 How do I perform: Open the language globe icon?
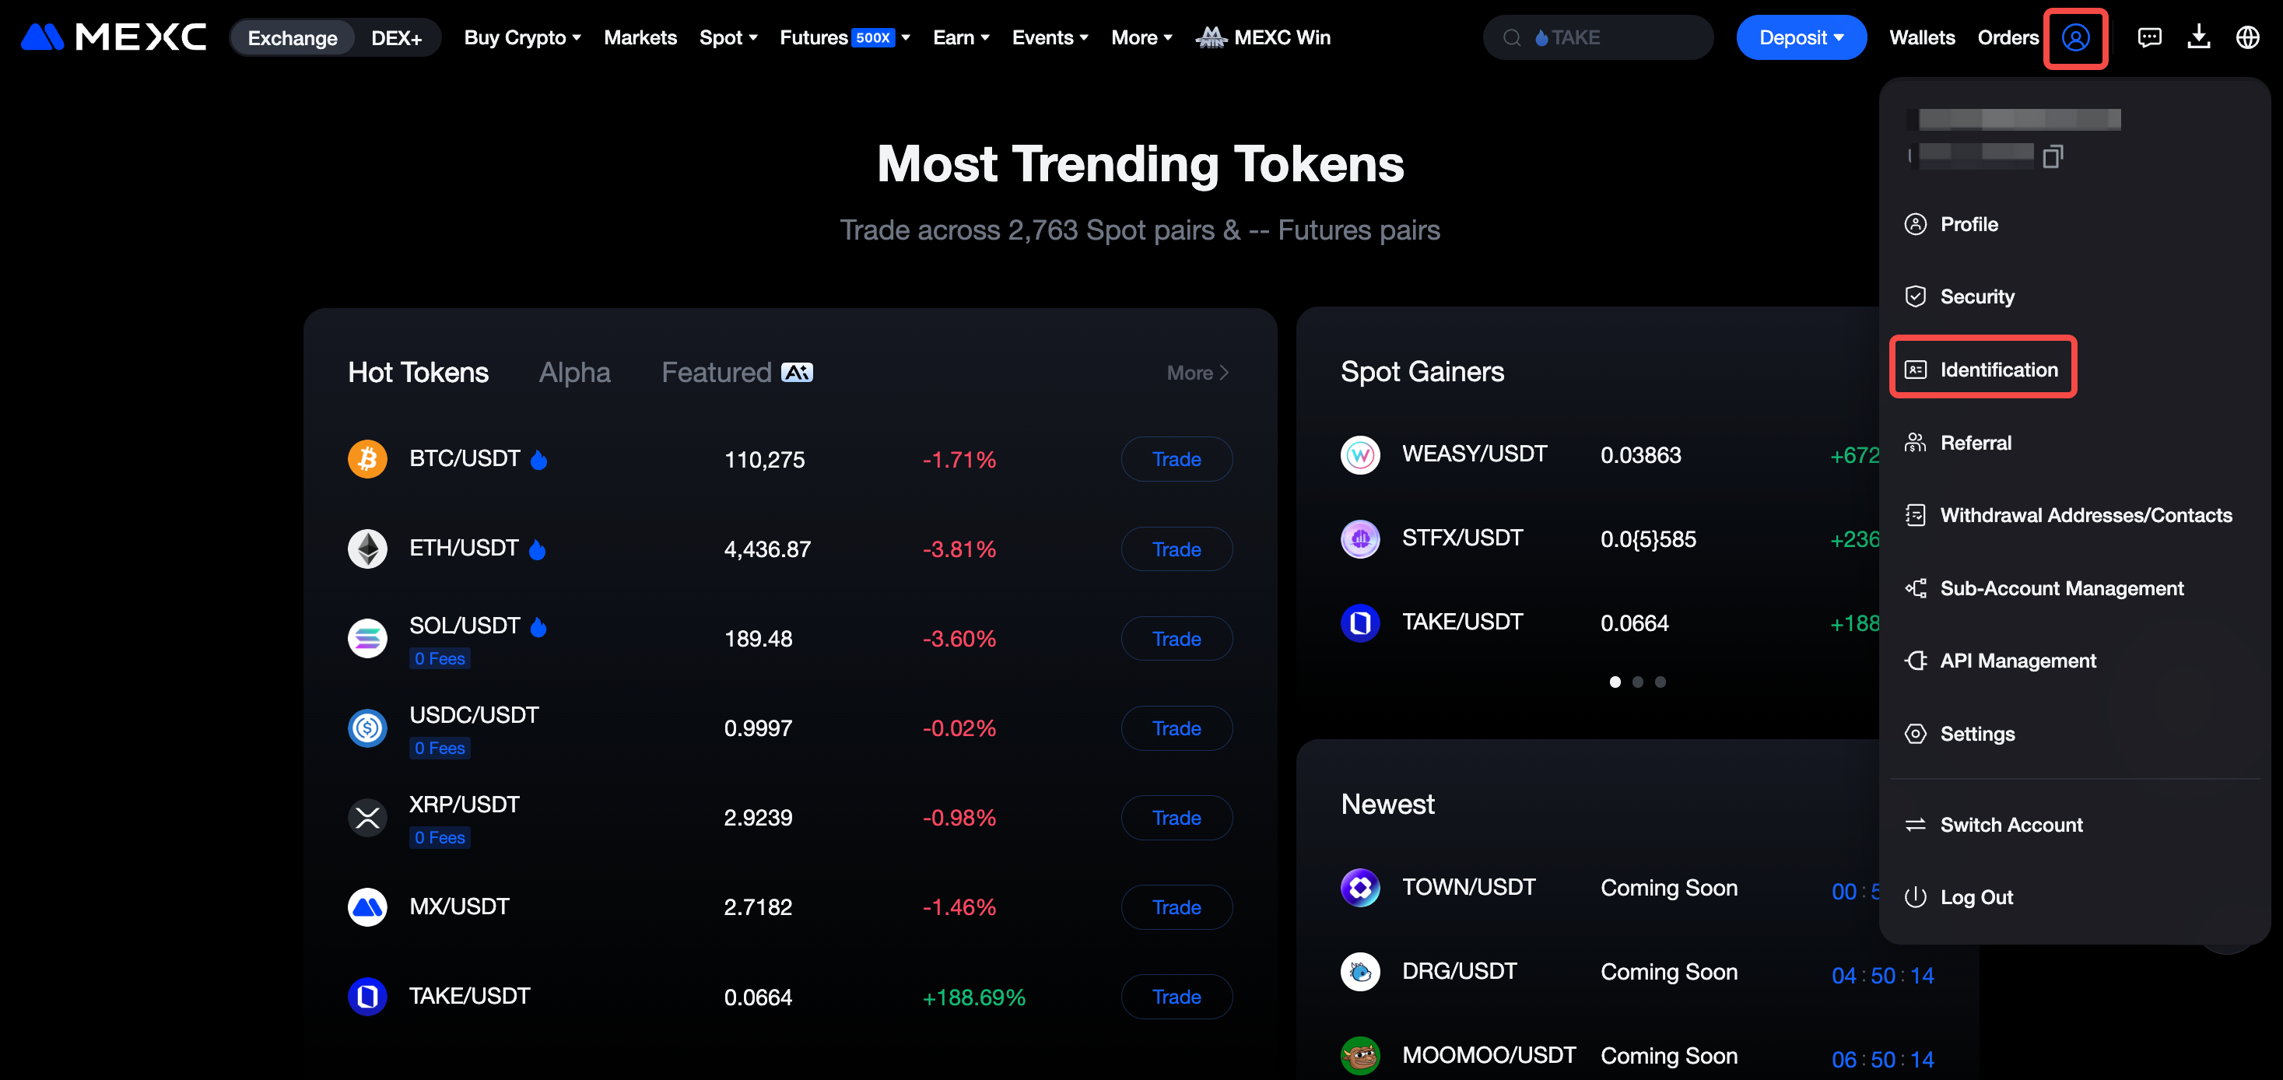(2247, 37)
